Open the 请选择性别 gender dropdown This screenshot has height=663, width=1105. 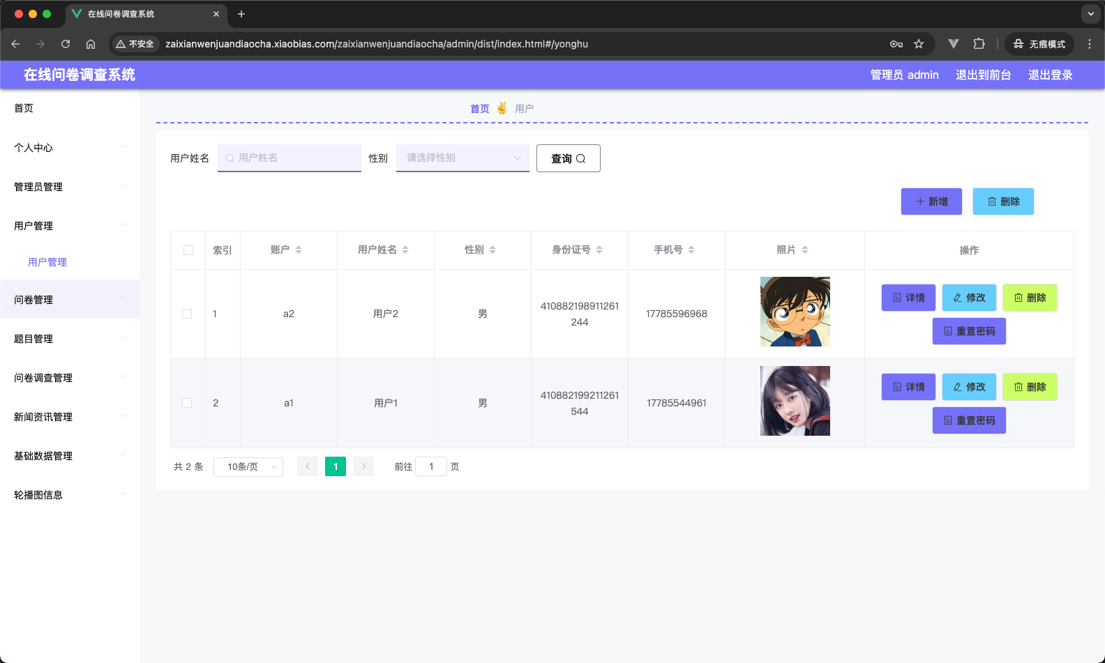[463, 158]
